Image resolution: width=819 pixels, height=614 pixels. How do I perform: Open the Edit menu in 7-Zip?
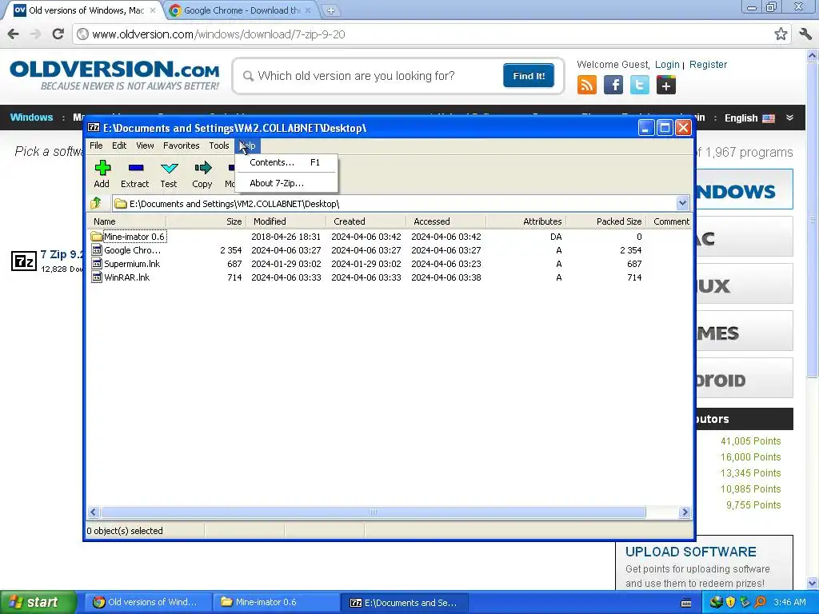[x=119, y=146]
